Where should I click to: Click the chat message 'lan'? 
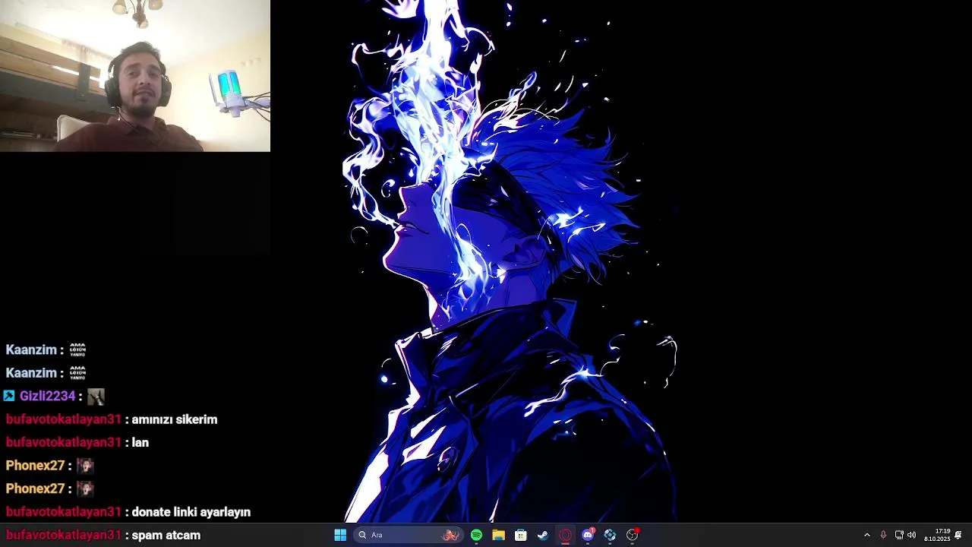coord(140,442)
